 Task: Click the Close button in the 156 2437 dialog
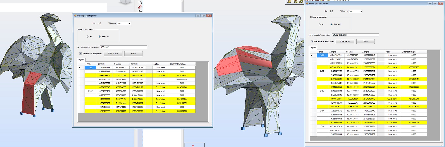tap(133, 54)
